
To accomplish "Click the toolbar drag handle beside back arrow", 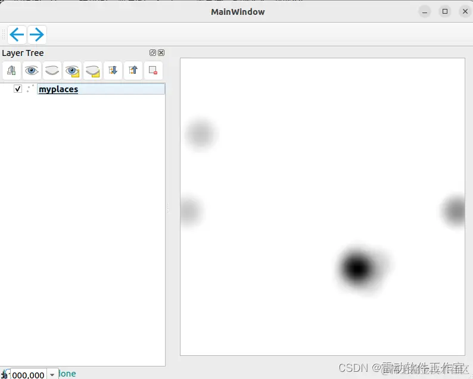I will point(4,35).
